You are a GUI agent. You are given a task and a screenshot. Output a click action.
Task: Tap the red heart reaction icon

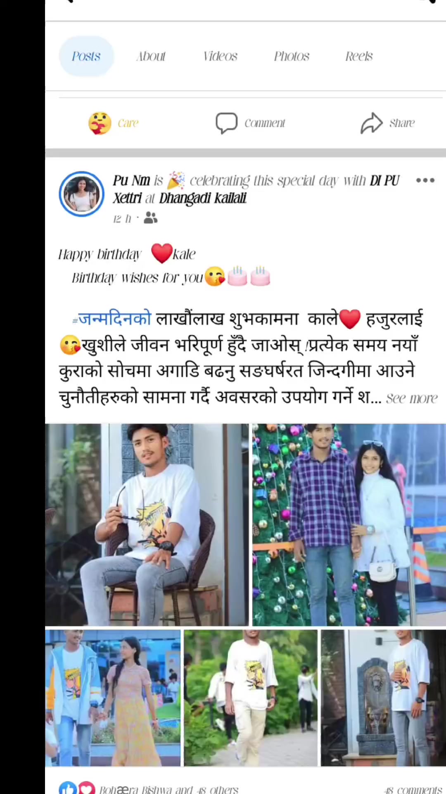[x=86, y=788]
